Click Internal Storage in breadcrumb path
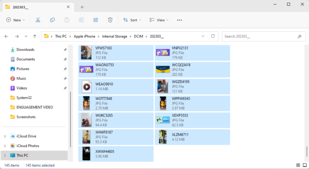309x169 pixels. pos(114,37)
